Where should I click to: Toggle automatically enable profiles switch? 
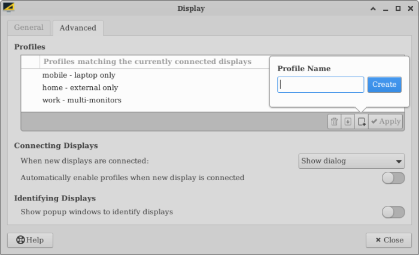(393, 178)
